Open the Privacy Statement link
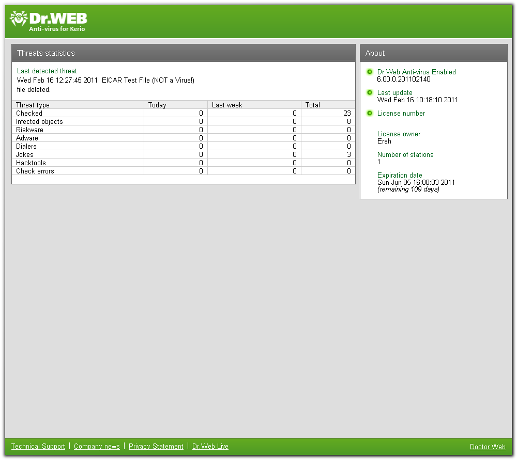517x460 pixels. [156, 446]
